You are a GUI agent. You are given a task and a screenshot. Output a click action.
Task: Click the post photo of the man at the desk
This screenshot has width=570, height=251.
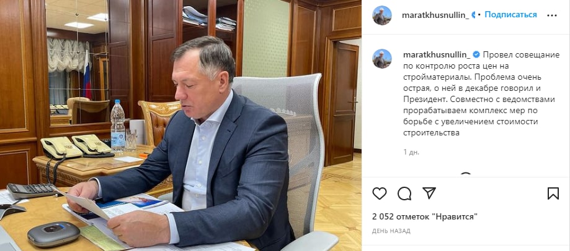(180, 125)
